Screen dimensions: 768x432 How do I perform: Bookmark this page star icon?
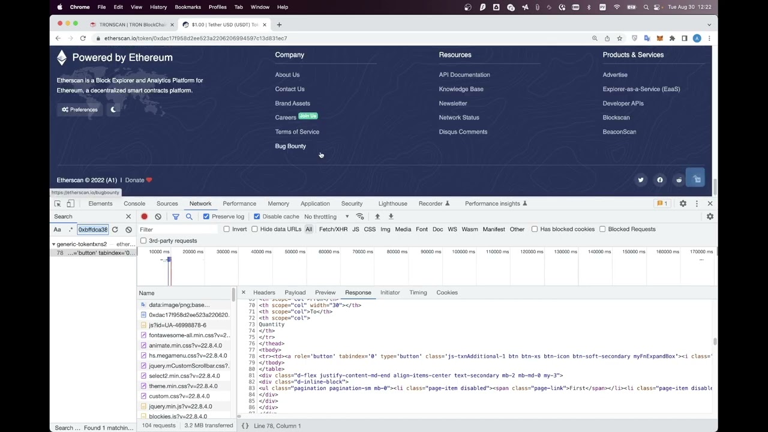[620, 38]
